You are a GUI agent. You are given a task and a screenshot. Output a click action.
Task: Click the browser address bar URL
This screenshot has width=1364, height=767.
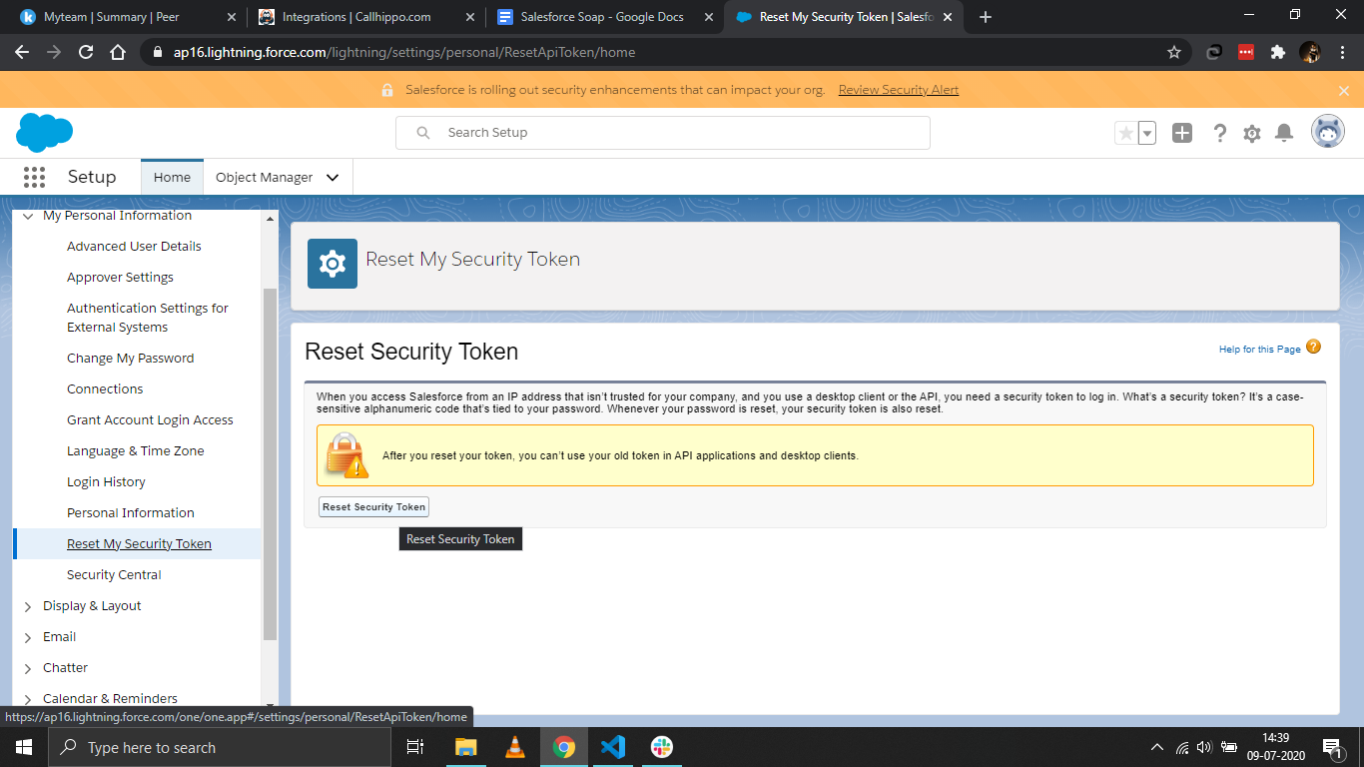(x=404, y=52)
